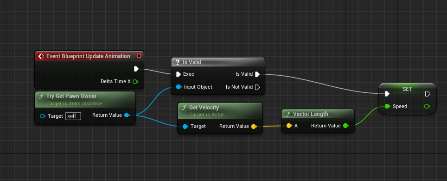This screenshot has width=447, height=181.
Task: Click the SET node exec input pin
Action: pyautogui.click(x=387, y=94)
